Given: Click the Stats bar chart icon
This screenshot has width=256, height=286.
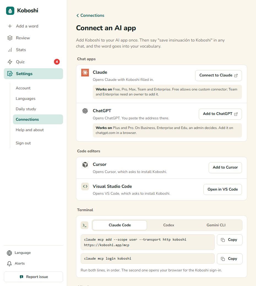Looking at the screenshot, I should point(10,50).
